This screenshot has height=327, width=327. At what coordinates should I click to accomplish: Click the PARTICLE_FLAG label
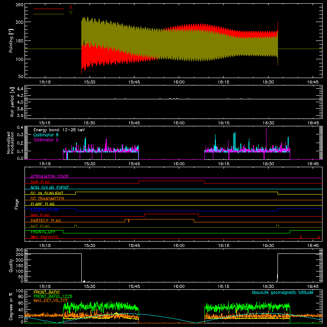(46, 221)
